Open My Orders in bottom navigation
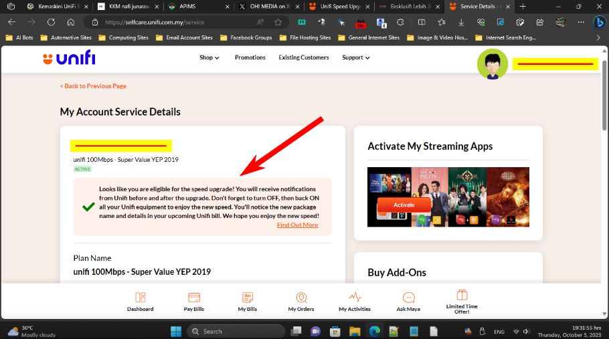Screen dimensions: 609x339 coord(301,302)
